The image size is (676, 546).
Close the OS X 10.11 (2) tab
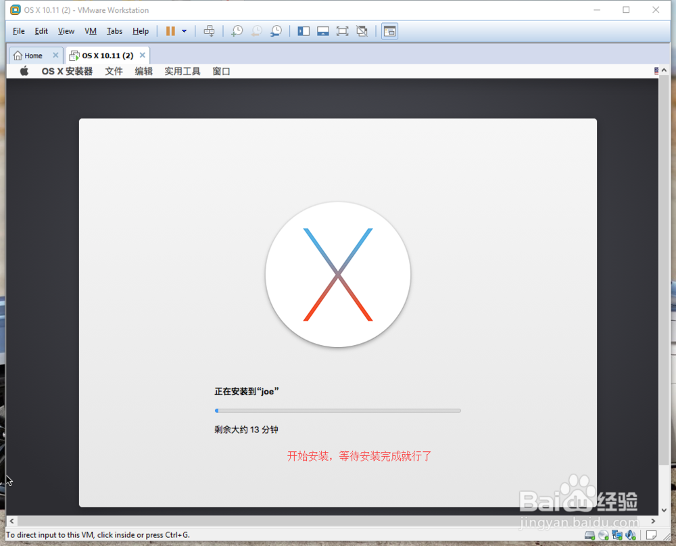click(142, 55)
